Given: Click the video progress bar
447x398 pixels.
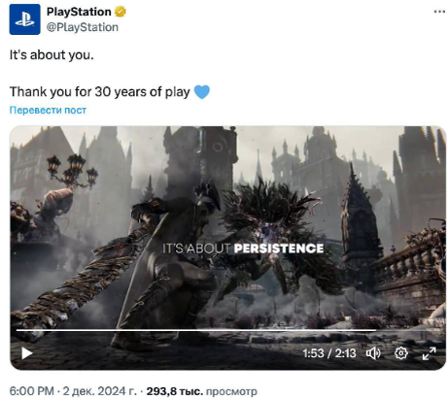Looking at the screenshot, I should click(x=228, y=330).
